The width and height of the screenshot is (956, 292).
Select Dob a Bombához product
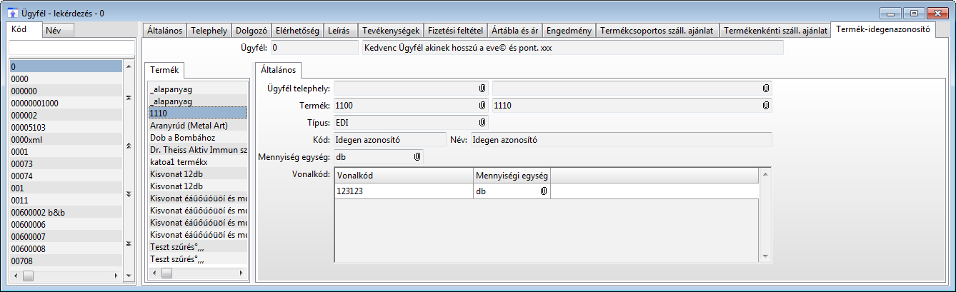(x=198, y=137)
